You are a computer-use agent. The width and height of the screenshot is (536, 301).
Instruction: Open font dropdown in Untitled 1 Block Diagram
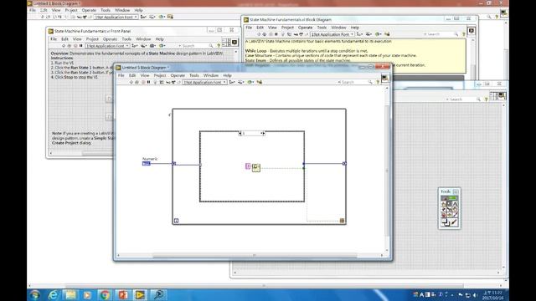pyautogui.click(x=116, y=17)
